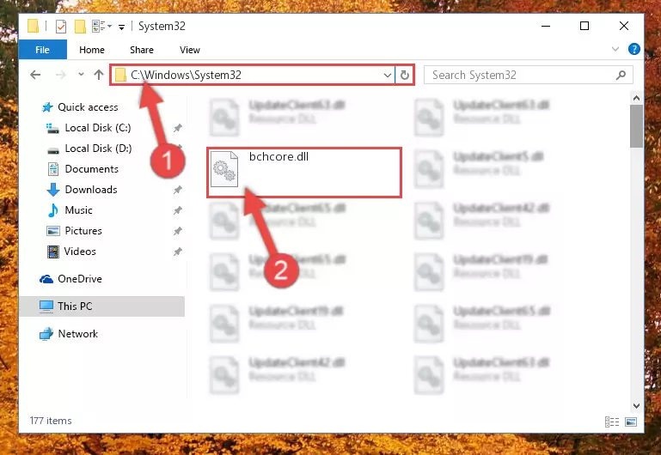Image resolution: width=661 pixels, height=455 pixels.
Task: Select OneDrive in the navigation pane
Action: 80,279
